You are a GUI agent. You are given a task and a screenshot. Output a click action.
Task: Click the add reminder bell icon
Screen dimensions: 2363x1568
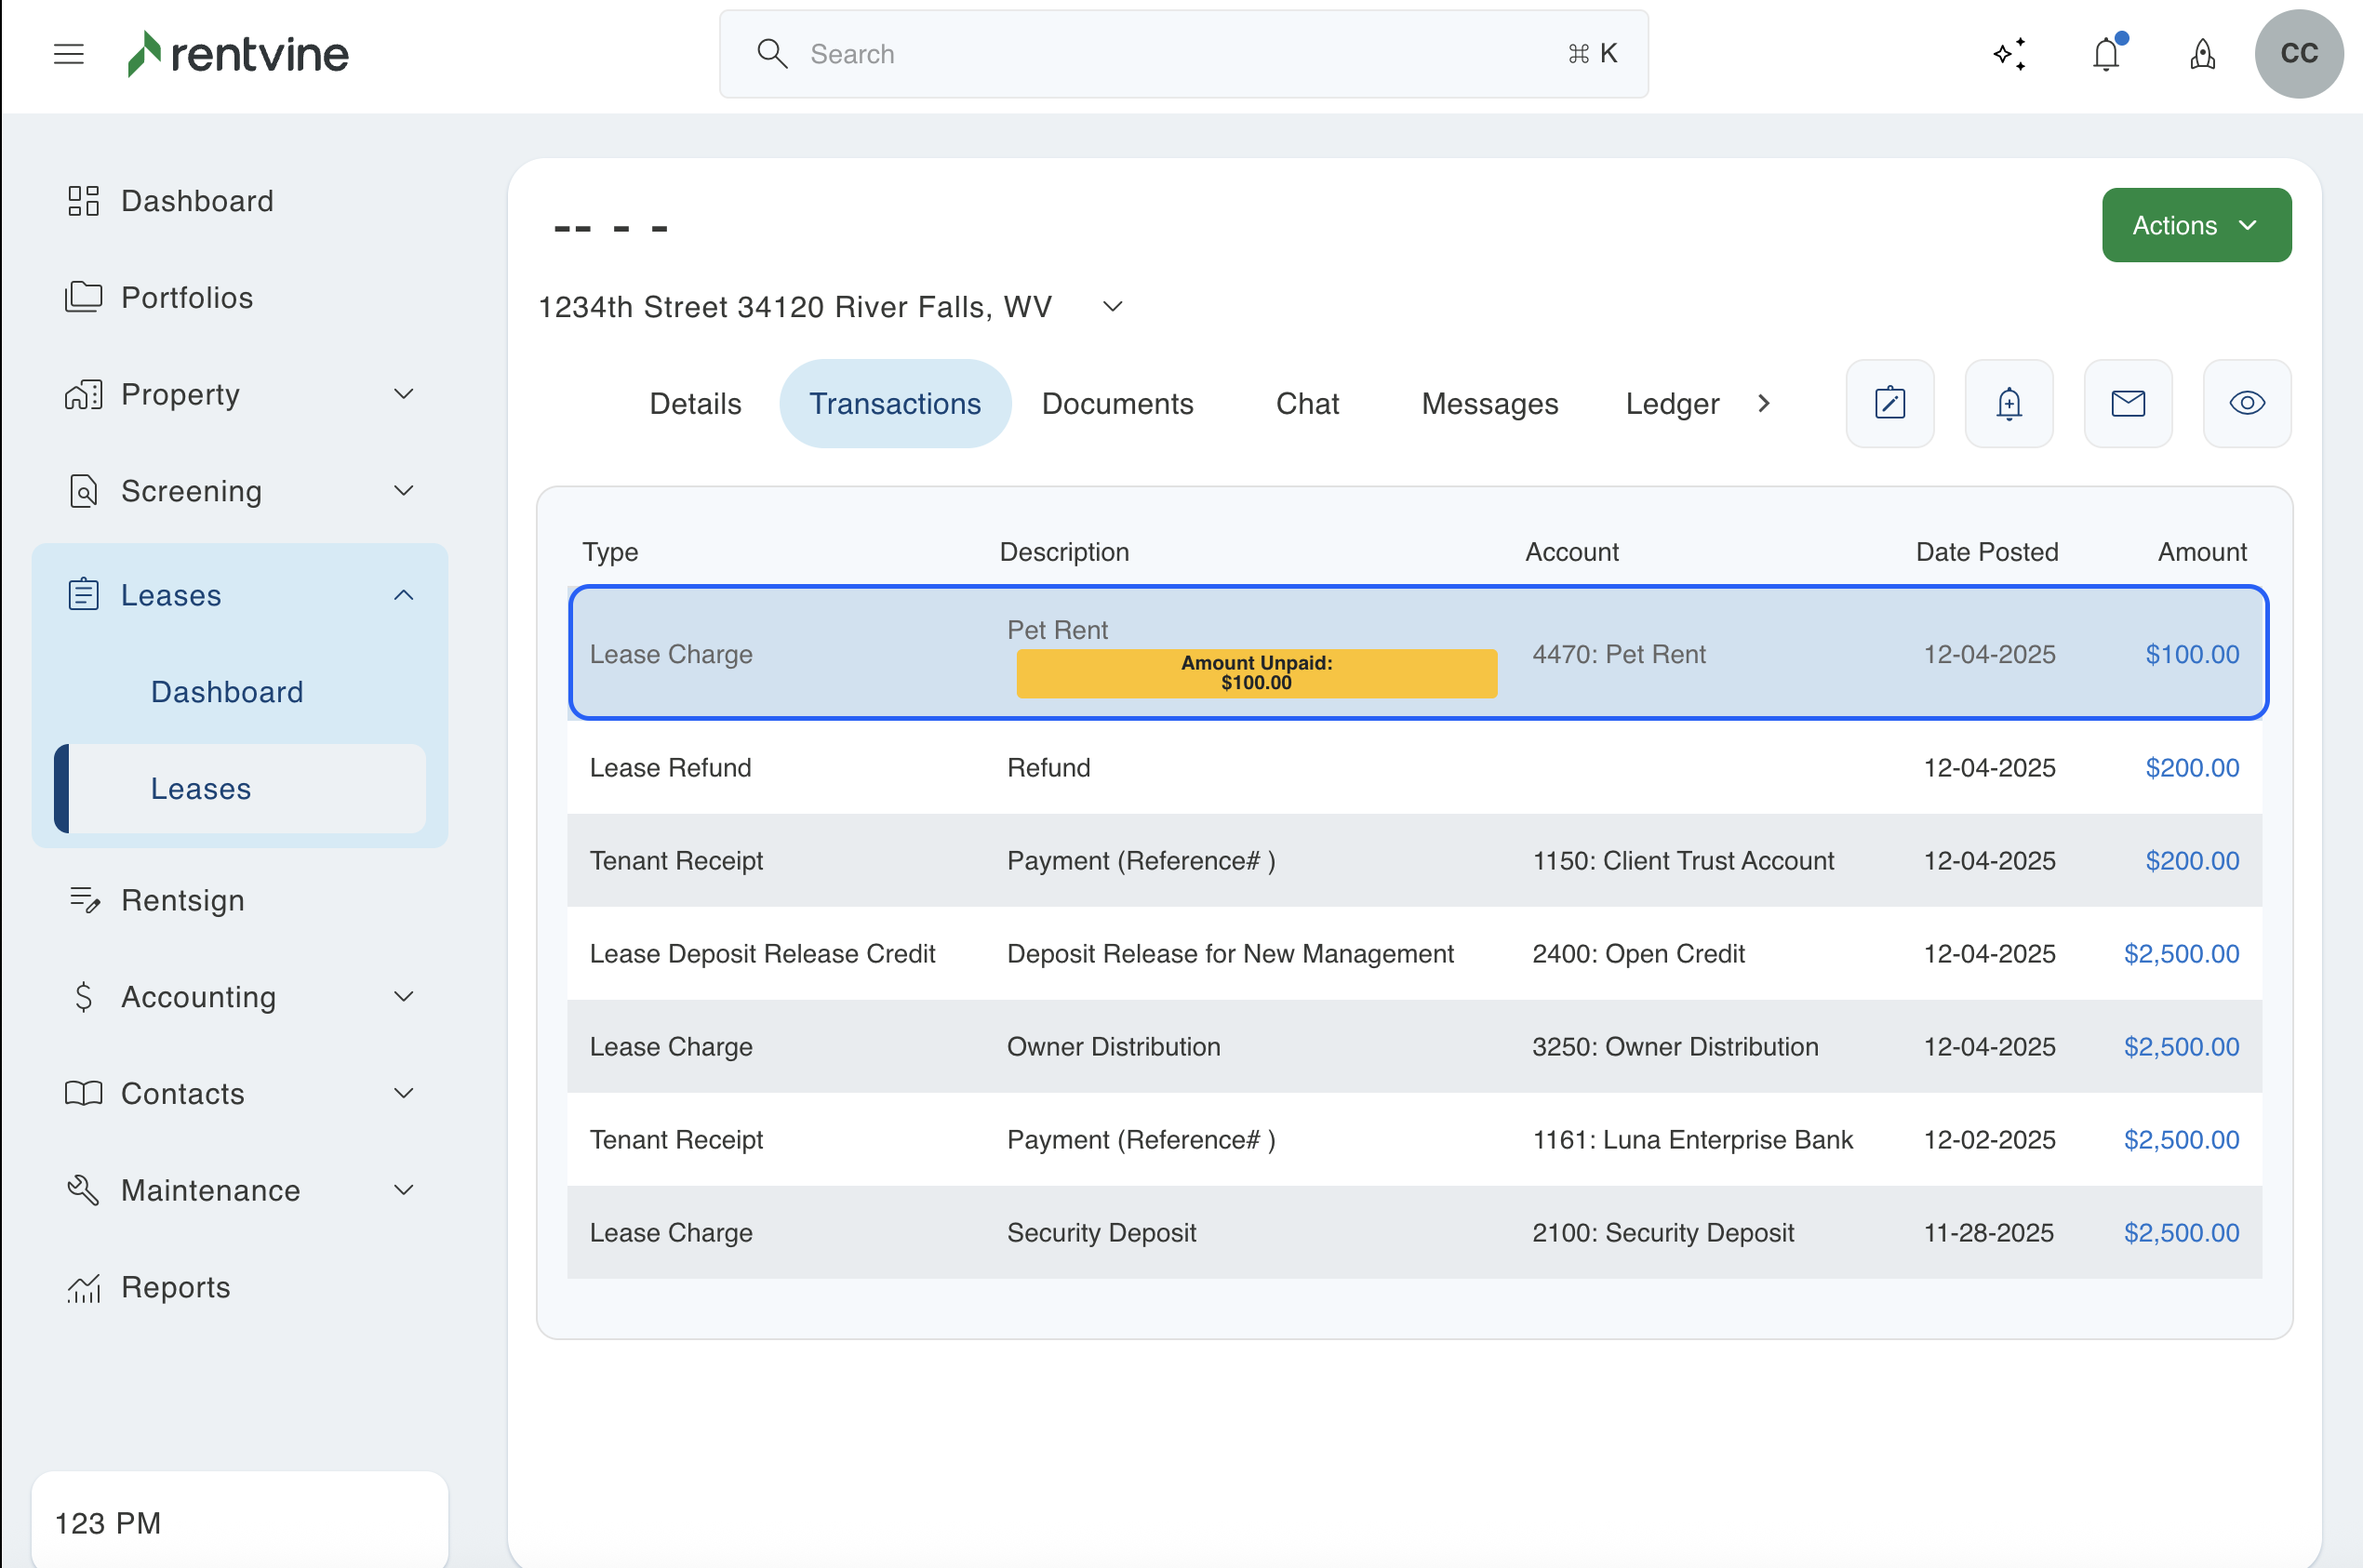2008,403
